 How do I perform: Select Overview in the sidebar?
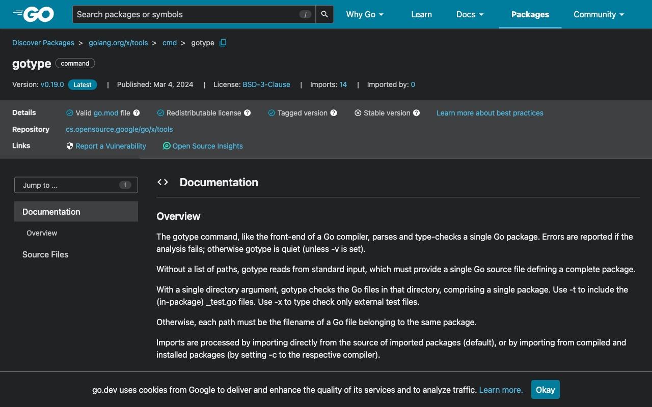42,233
